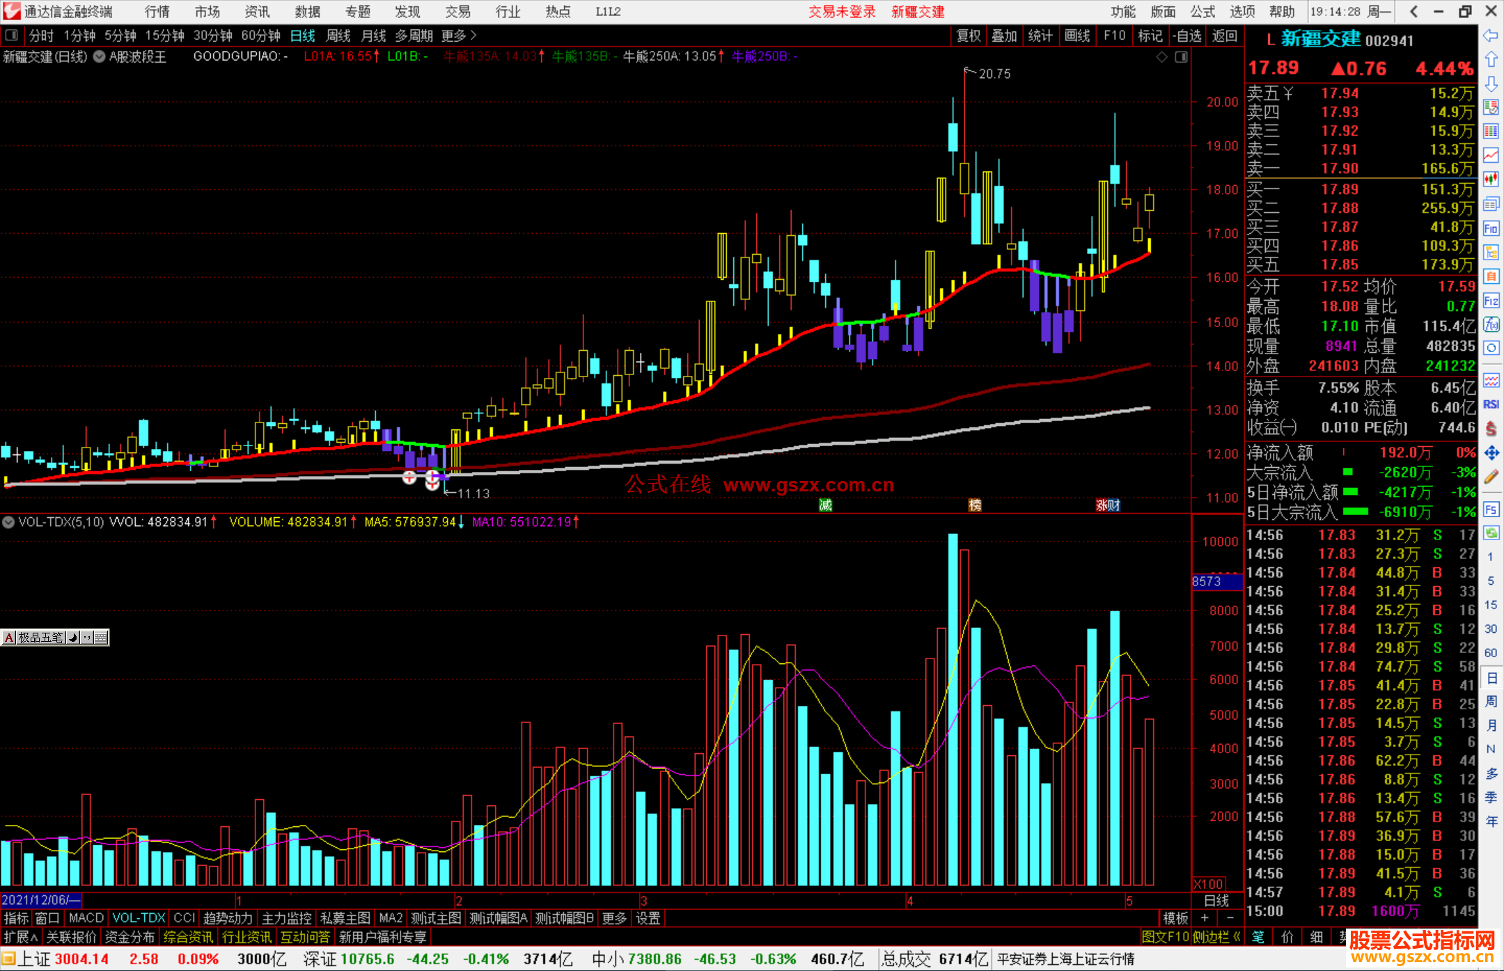Click the stacked windows icon in sidebar
The height and width of the screenshot is (971, 1504).
point(1491,204)
